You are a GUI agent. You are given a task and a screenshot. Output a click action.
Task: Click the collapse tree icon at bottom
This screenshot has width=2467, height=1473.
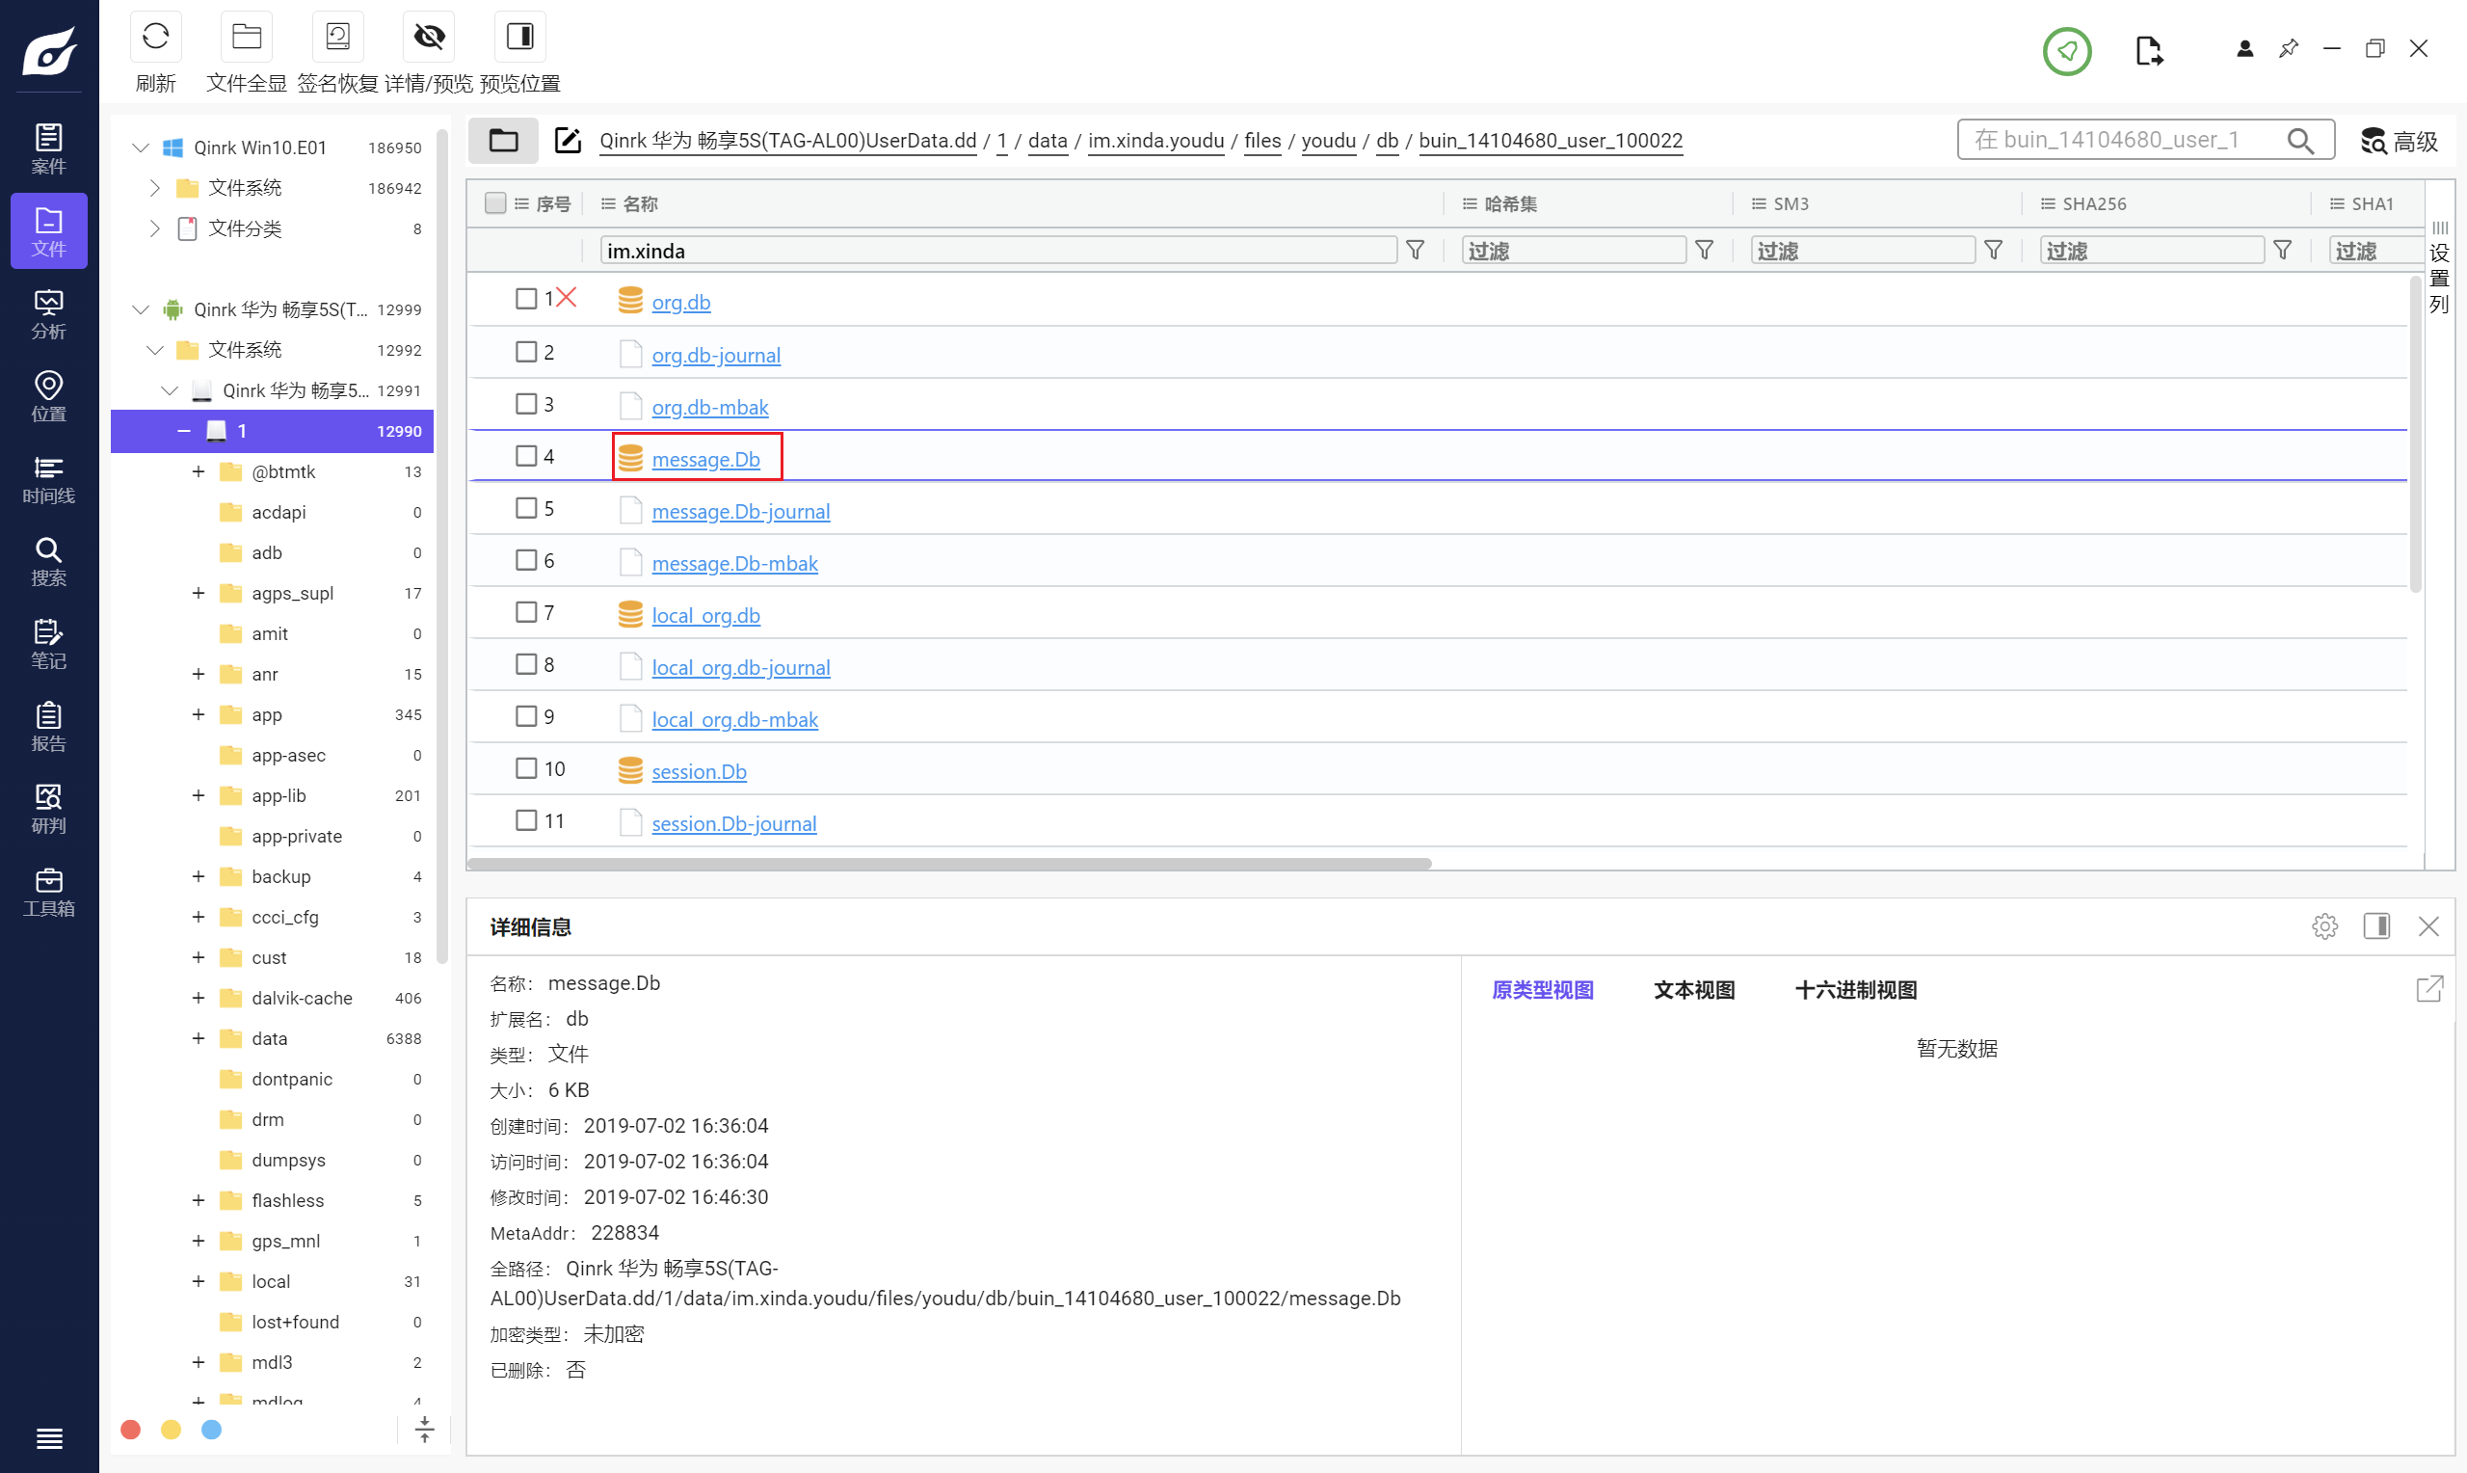click(x=425, y=1430)
